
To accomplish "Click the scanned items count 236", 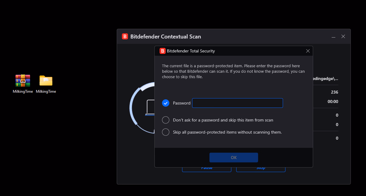I will click(334, 92).
